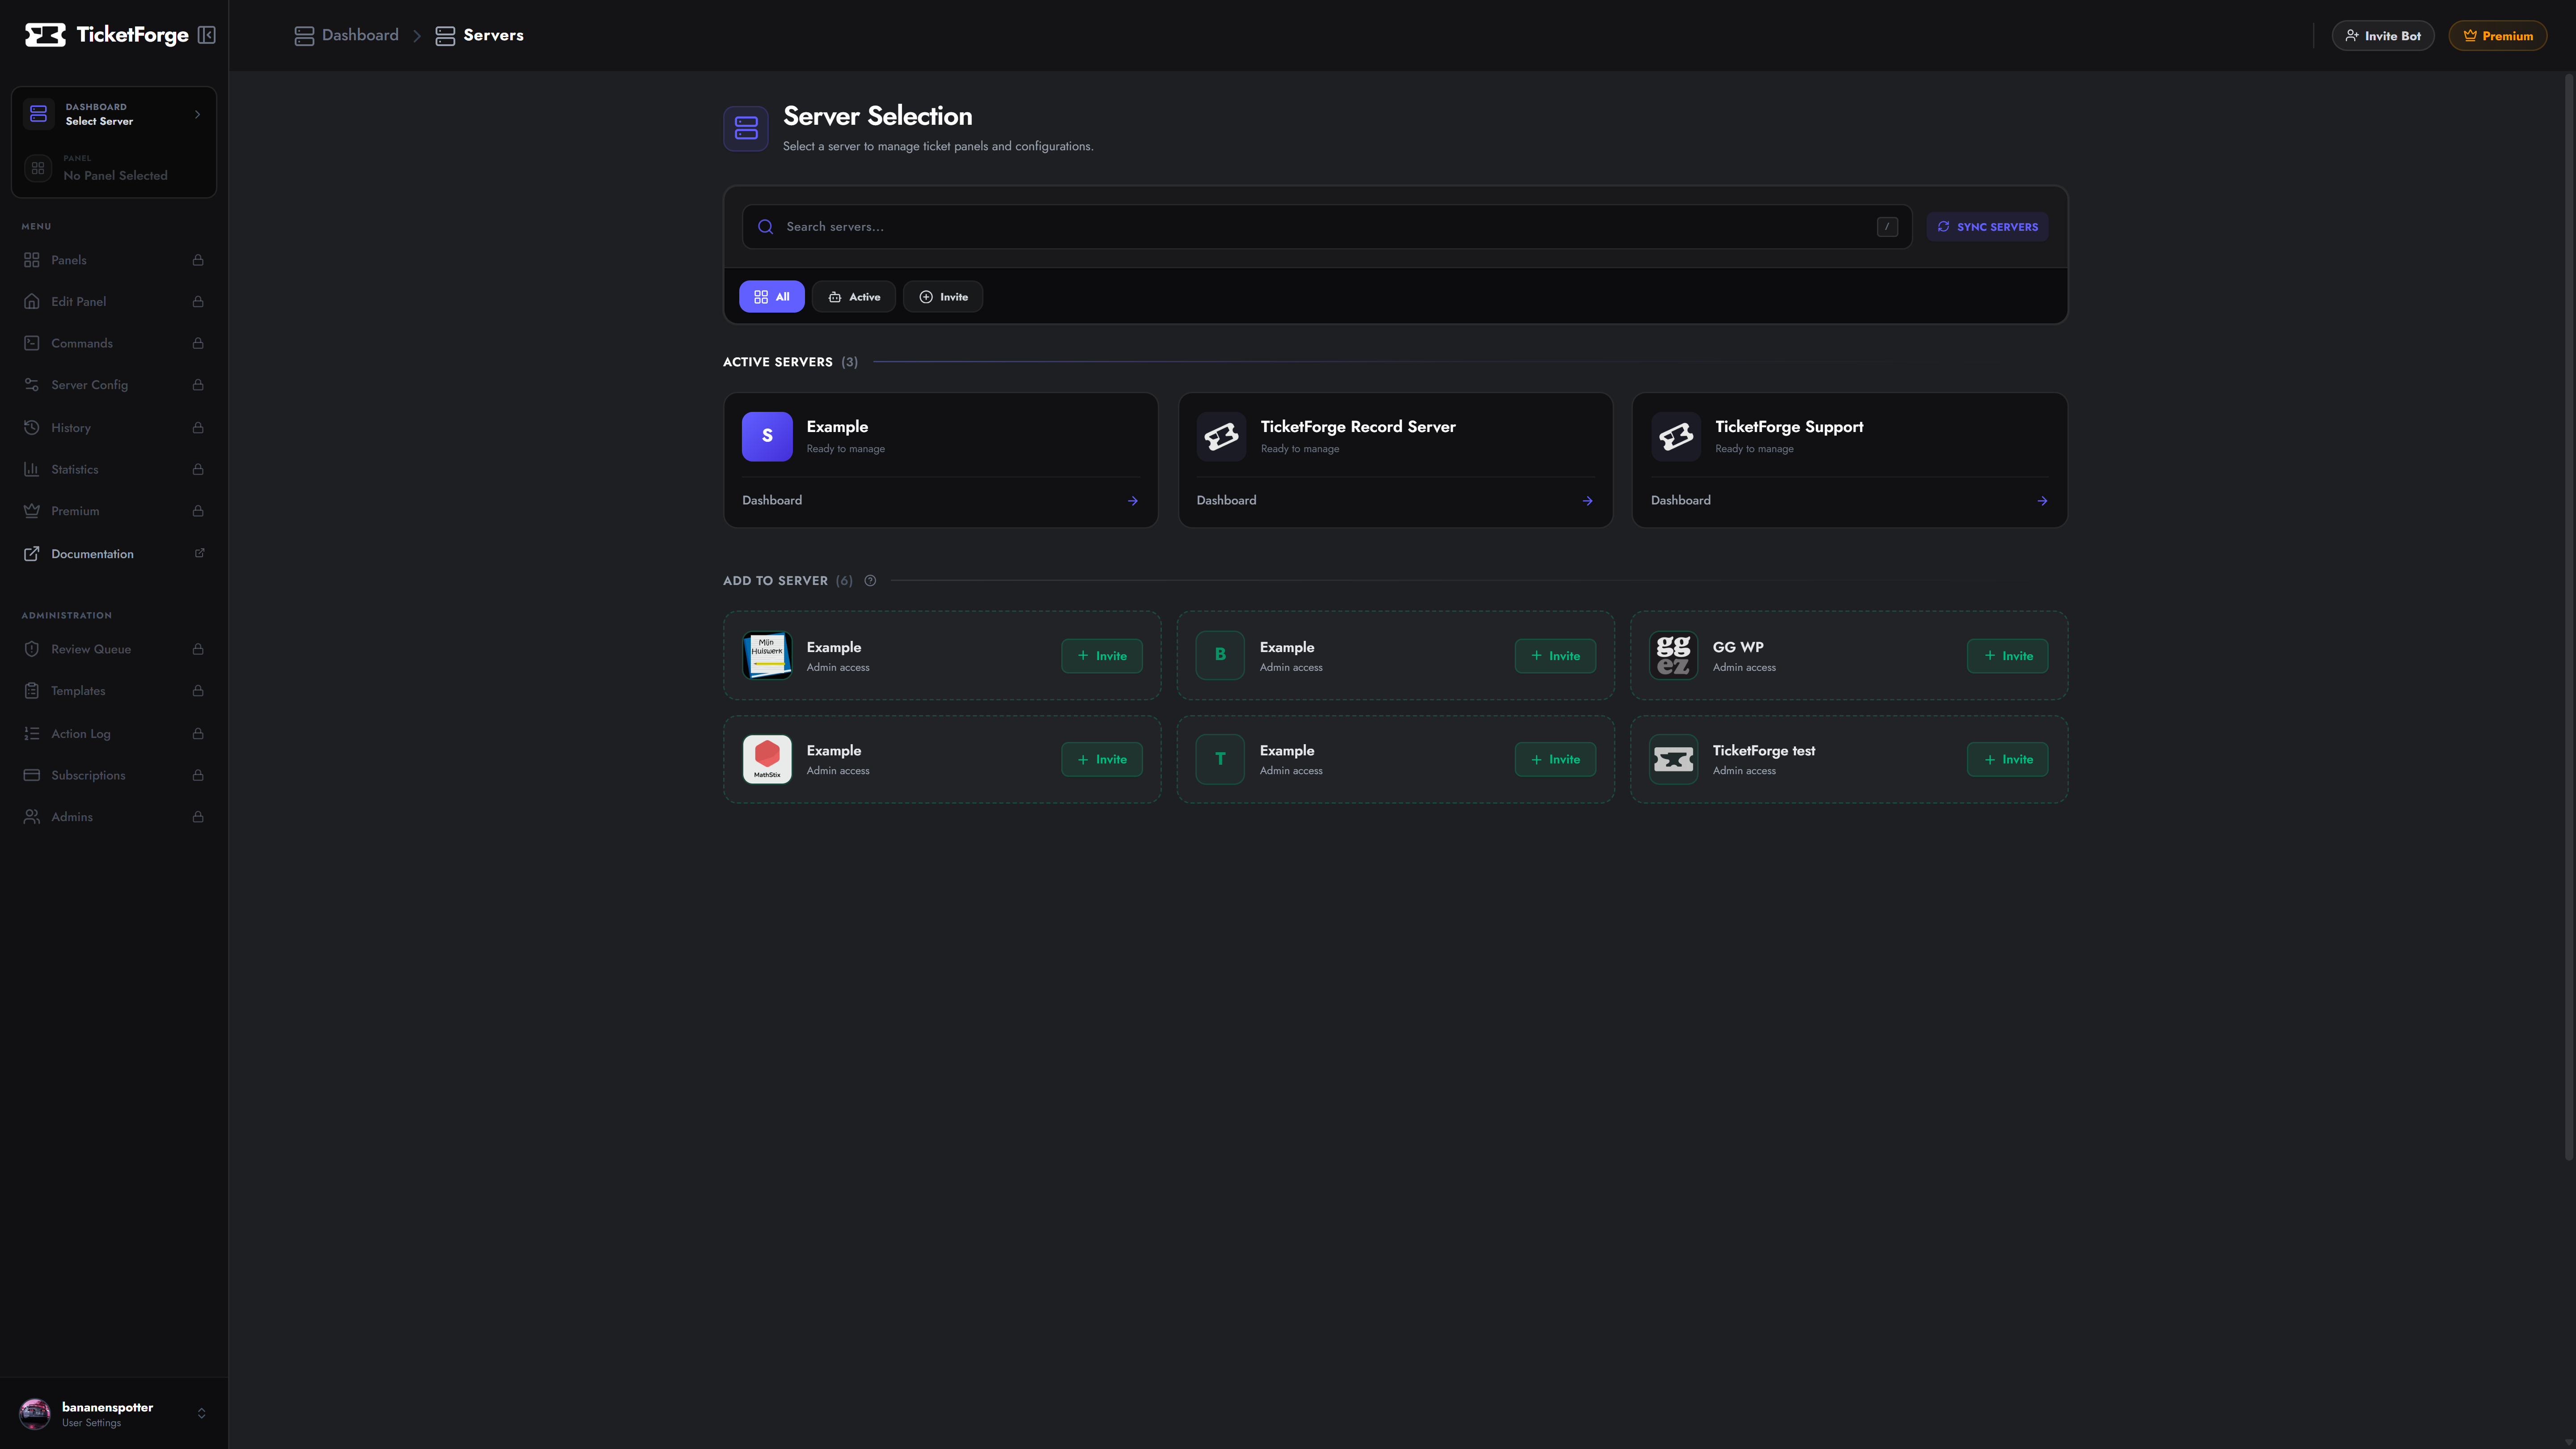This screenshot has width=2576, height=1449.
Task: Invite bot to Example server with MathStix avatar
Action: point(1102,760)
